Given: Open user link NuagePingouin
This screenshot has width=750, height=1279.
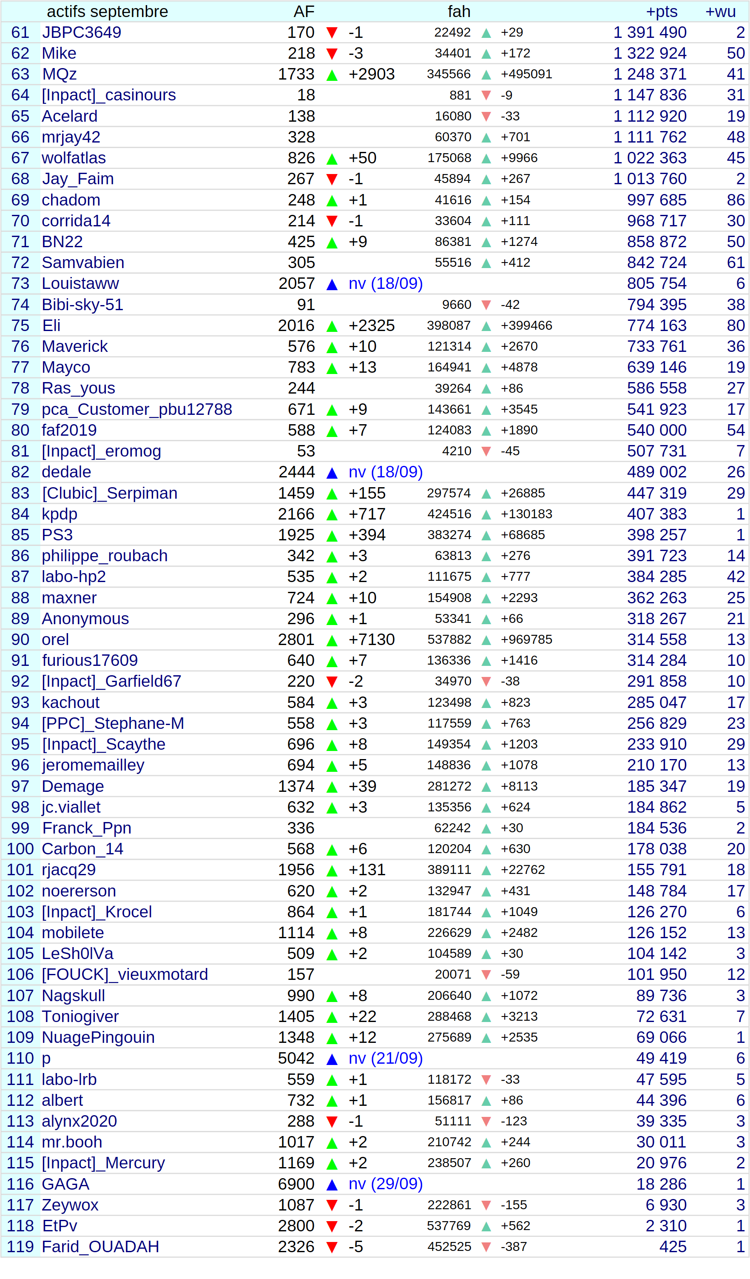Looking at the screenshot, I should pos(98,1037).
